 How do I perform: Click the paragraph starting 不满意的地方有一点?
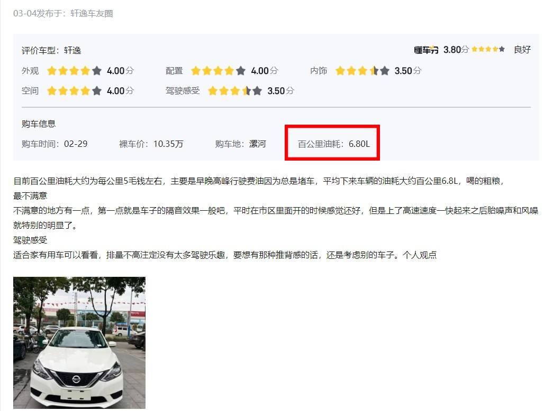pos(276,218)
